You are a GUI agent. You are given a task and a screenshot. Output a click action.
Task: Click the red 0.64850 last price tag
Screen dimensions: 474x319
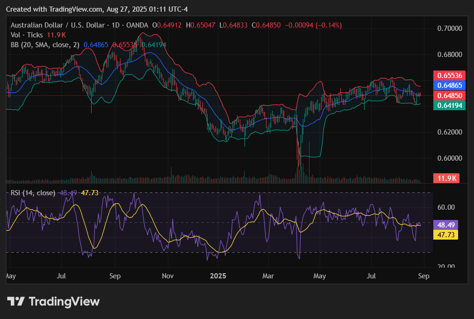coord(449,95)
